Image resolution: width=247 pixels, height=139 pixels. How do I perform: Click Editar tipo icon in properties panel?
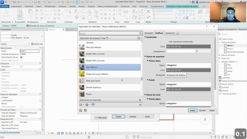[x=32, y=44]
